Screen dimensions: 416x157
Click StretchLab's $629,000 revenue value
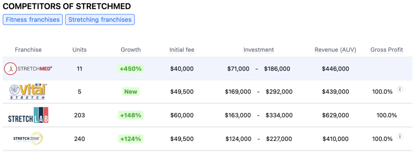[335, 115]
